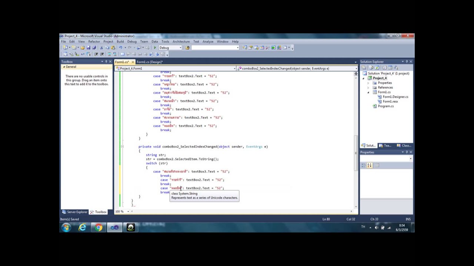This screenshot has height=266, width=474.
Task: Toggle a bookmark via text editor toolbar
Action: (x=122, y=54)
